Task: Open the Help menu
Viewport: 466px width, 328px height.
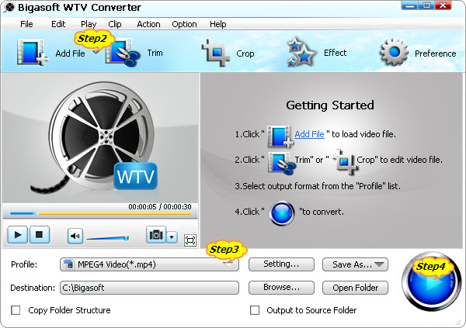Action: [x=217, y=24]
